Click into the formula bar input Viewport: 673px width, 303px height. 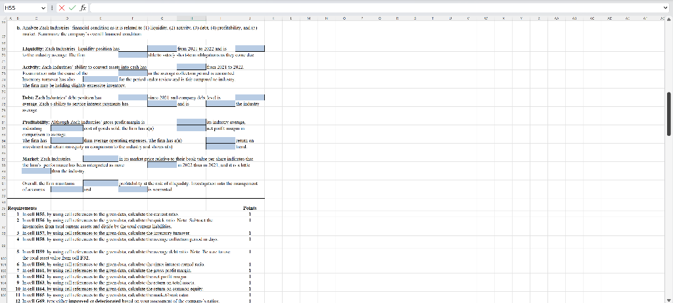(x=375, y=8)
